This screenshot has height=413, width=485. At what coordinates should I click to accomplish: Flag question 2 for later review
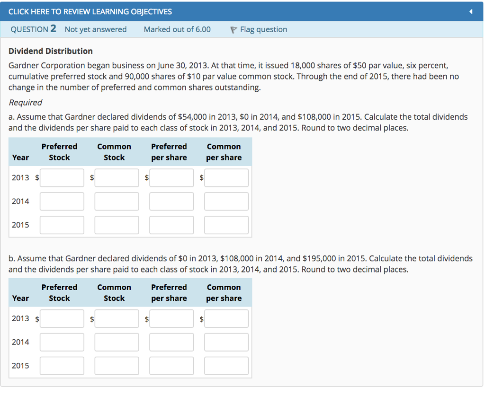point(263,29)
